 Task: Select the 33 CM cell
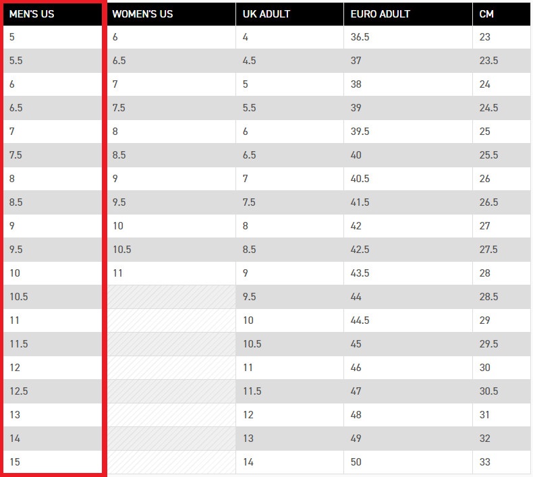click(501, 462)
